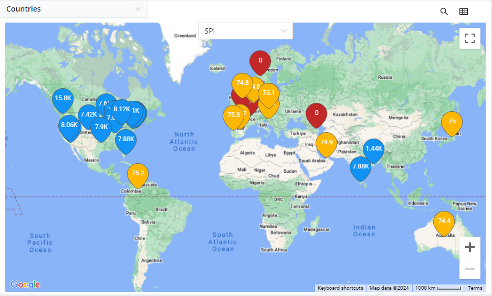Image resolution: width=492 pixels, height=296 pixels.
Task: Select the 15.8K blue marker
Action: tap(63, 101)
